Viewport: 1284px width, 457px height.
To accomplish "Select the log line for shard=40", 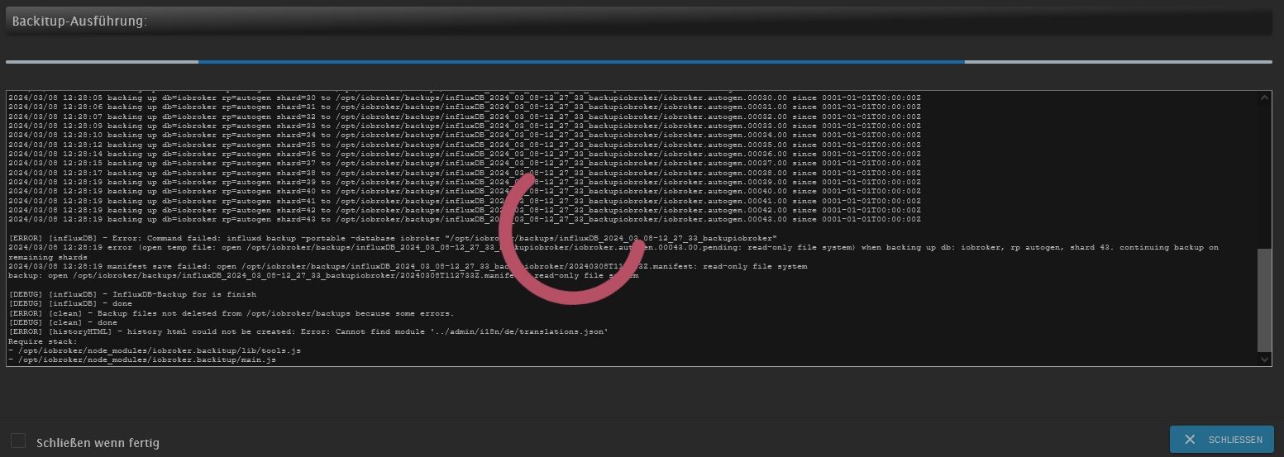I will 464,191.
